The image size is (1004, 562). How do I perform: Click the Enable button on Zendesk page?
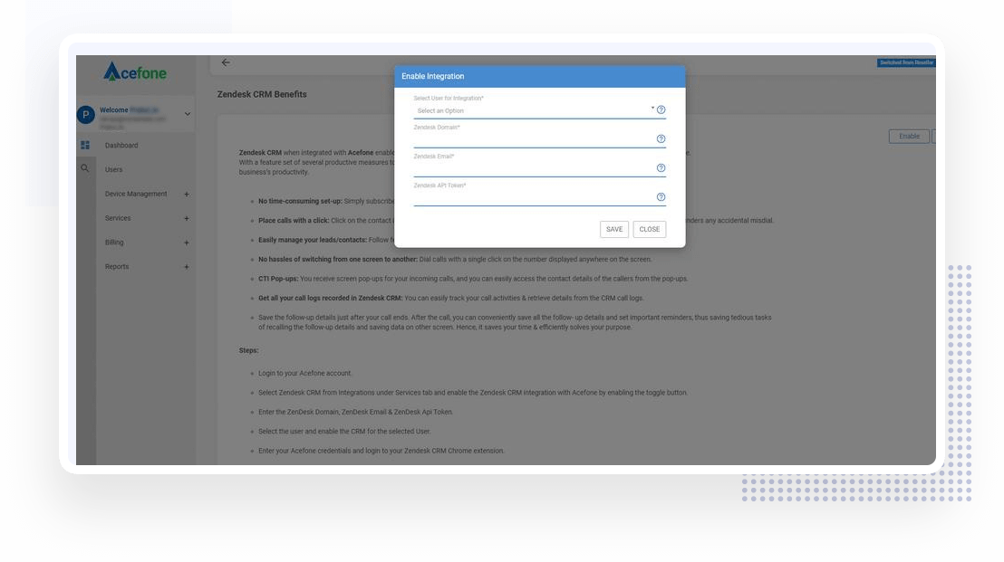909,136
